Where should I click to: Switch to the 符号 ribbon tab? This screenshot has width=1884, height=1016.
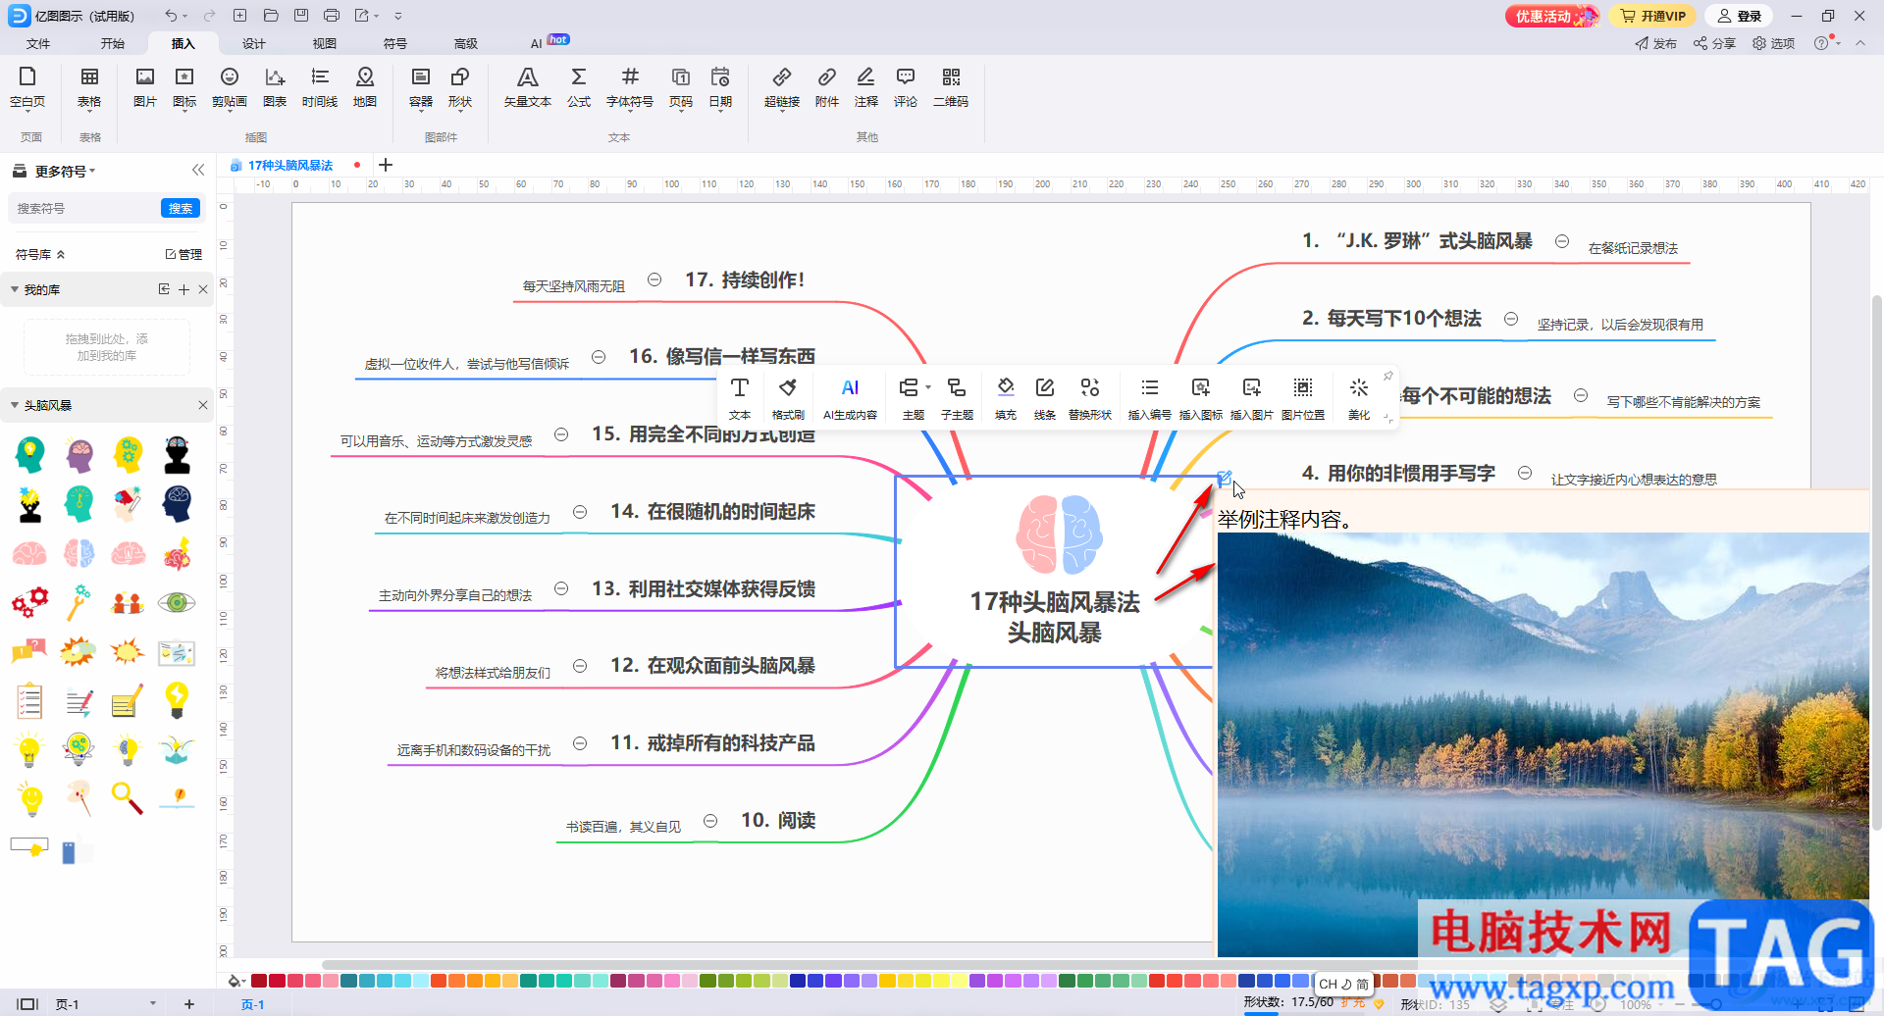pyautogui.click(x=395, y=43)
